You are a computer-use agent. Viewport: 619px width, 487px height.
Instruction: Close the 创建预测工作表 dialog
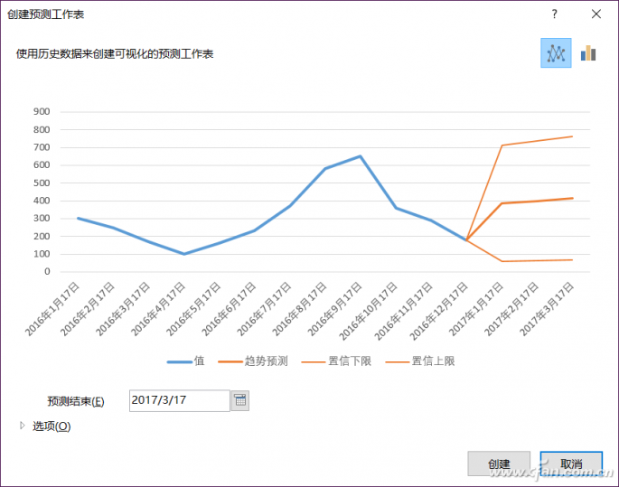[x=596, y=14]
